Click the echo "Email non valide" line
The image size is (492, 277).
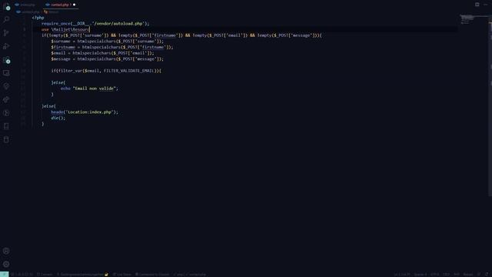click(x=89, y=88)
